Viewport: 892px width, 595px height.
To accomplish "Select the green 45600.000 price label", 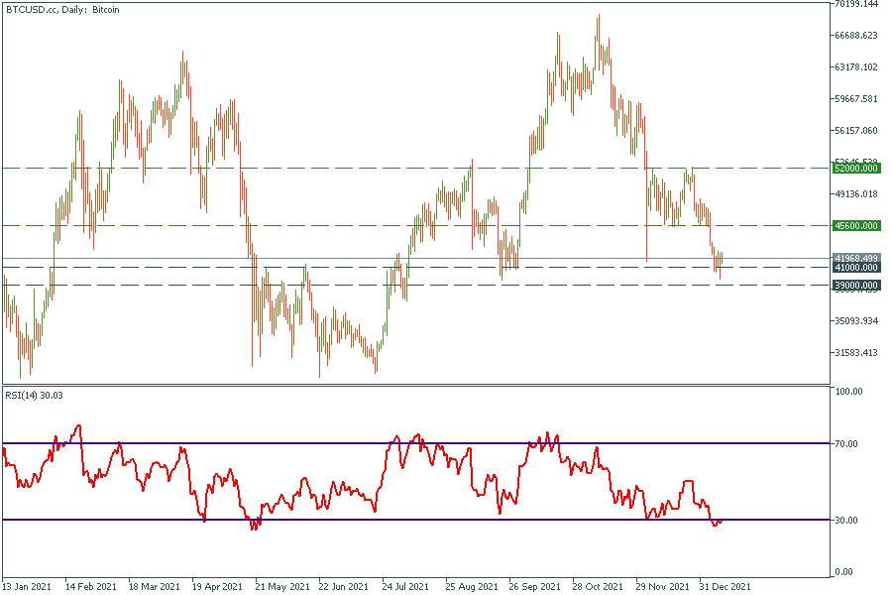I will (x=856, y=226).
